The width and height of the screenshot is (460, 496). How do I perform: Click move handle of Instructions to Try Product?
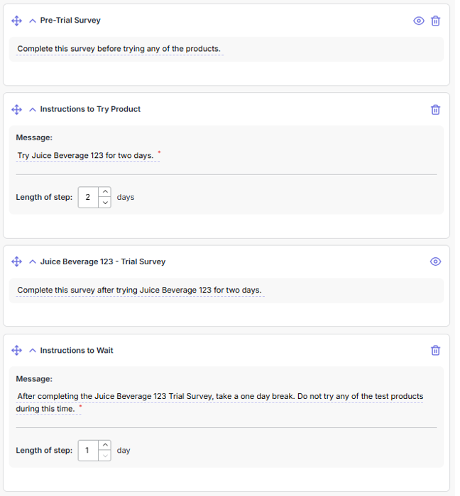(x=17, y=110)
